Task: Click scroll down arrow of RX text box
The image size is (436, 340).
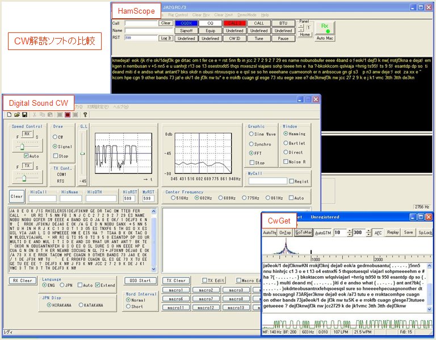Action: tap(154, 269)
